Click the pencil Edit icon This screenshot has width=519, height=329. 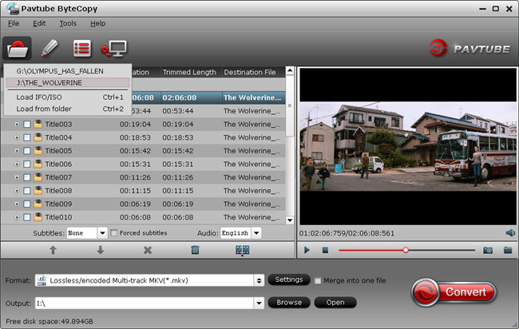click(x=50, y=48)
